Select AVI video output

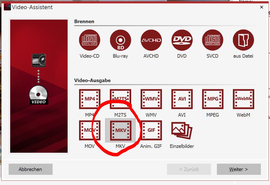point(182,99)
